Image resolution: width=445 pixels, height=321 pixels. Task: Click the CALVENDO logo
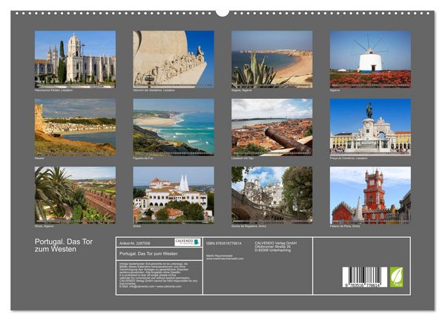pos(188,242)
